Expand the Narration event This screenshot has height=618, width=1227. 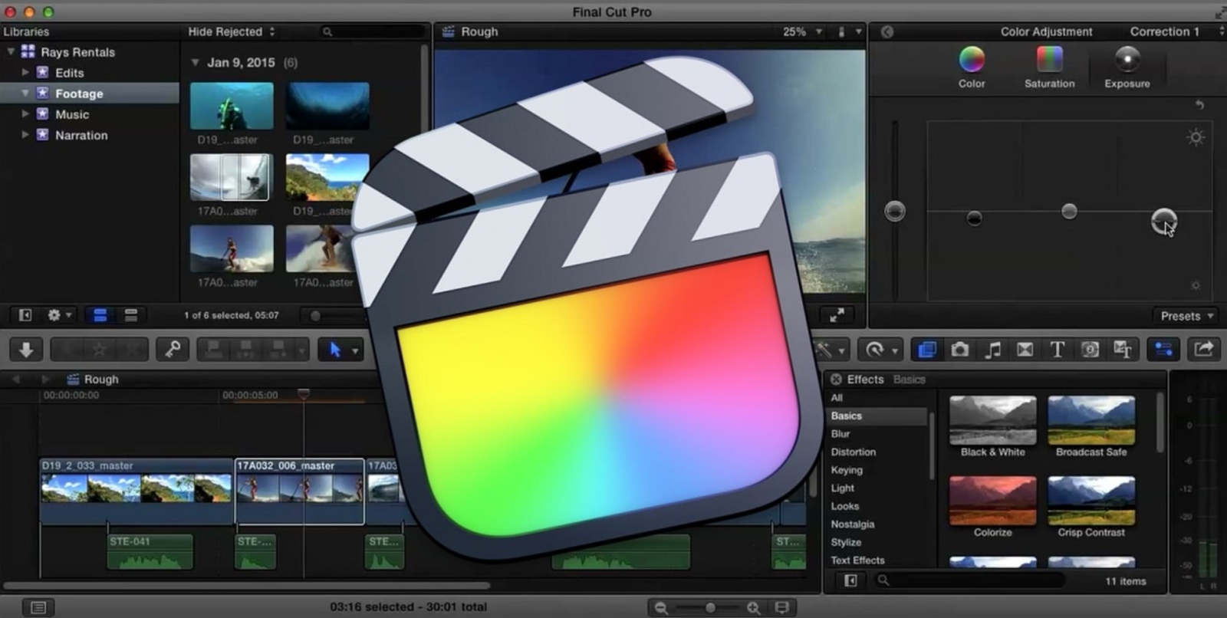pos(25,134)
